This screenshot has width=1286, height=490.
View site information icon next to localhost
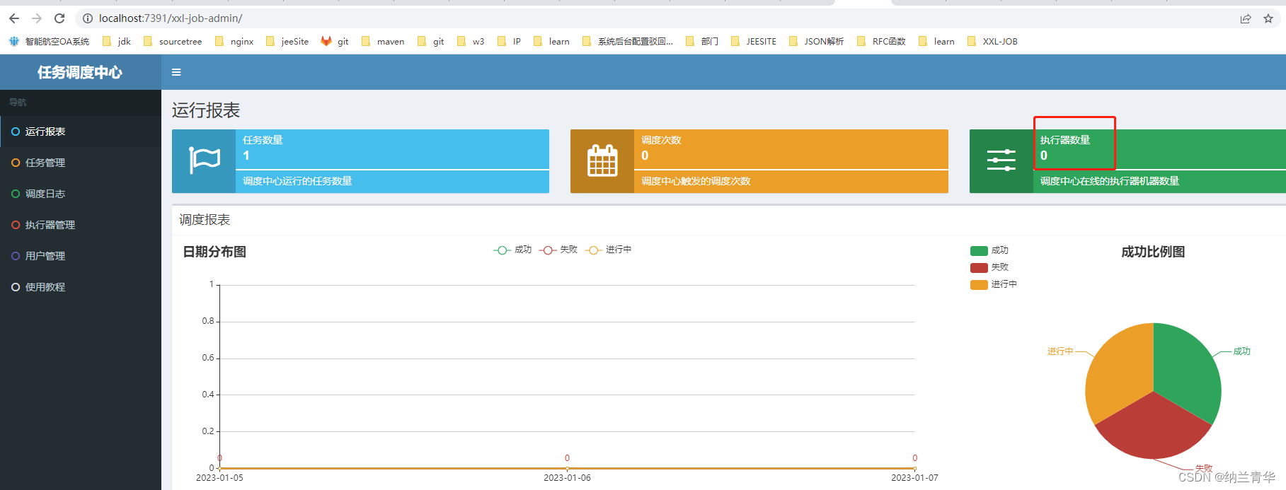[x=88, y=18]
